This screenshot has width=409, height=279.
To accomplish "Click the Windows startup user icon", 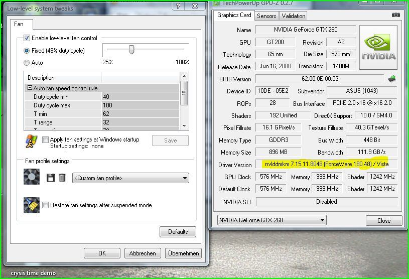I will pyautogui.click(x=31, y=142).
